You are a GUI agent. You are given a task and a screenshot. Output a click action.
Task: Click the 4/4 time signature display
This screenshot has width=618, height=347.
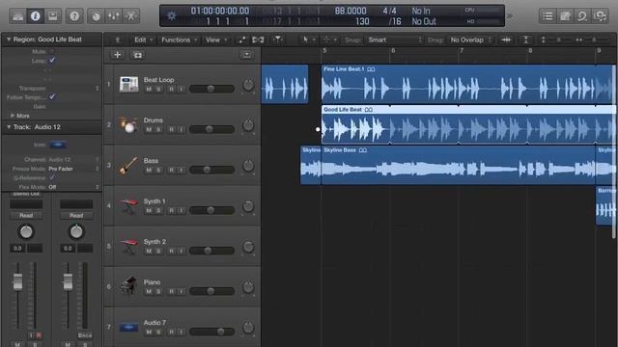(x=389, y=11)
